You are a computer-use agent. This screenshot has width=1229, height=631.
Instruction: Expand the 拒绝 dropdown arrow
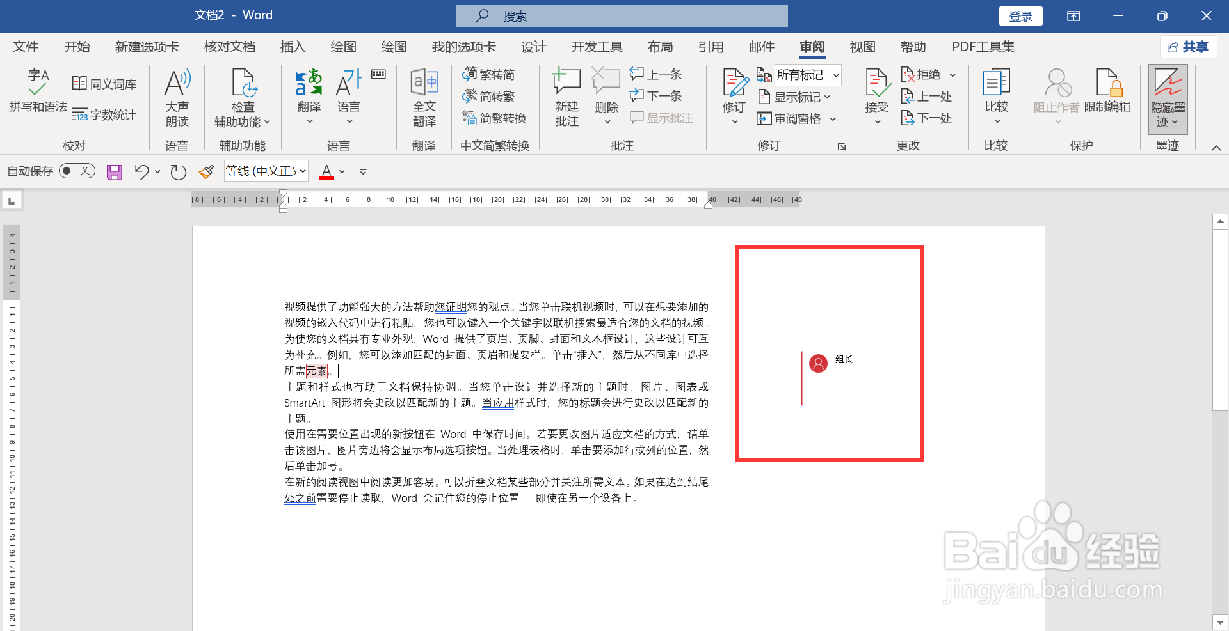coord(952,75)
